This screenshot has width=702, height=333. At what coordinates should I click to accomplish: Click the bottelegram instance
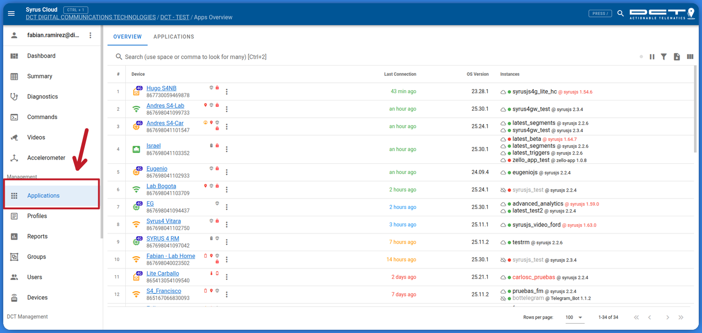[528, 298]
